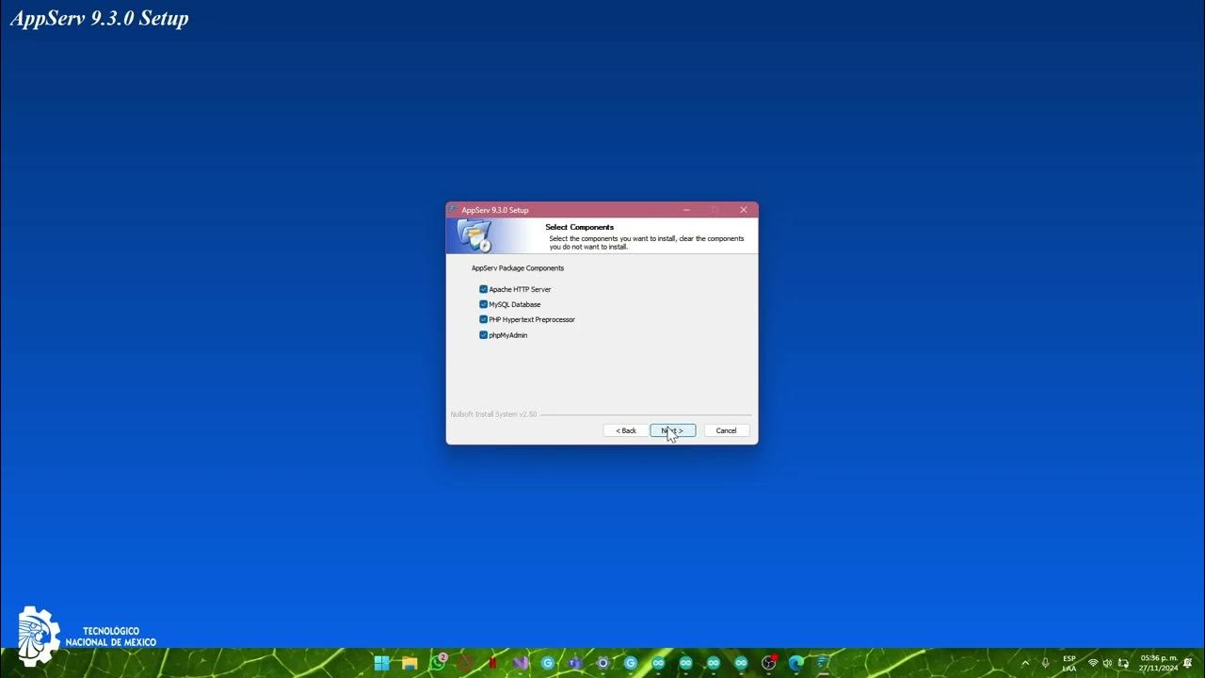This screenshot has width=1205, height=678.
Task: Open Microsoft Edge from the taskbar
Action: 796,663
